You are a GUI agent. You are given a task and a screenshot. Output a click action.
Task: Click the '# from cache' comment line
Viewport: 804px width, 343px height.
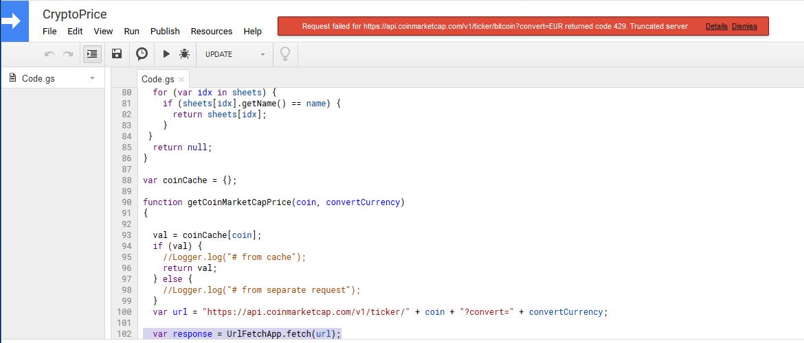[234, 257]
